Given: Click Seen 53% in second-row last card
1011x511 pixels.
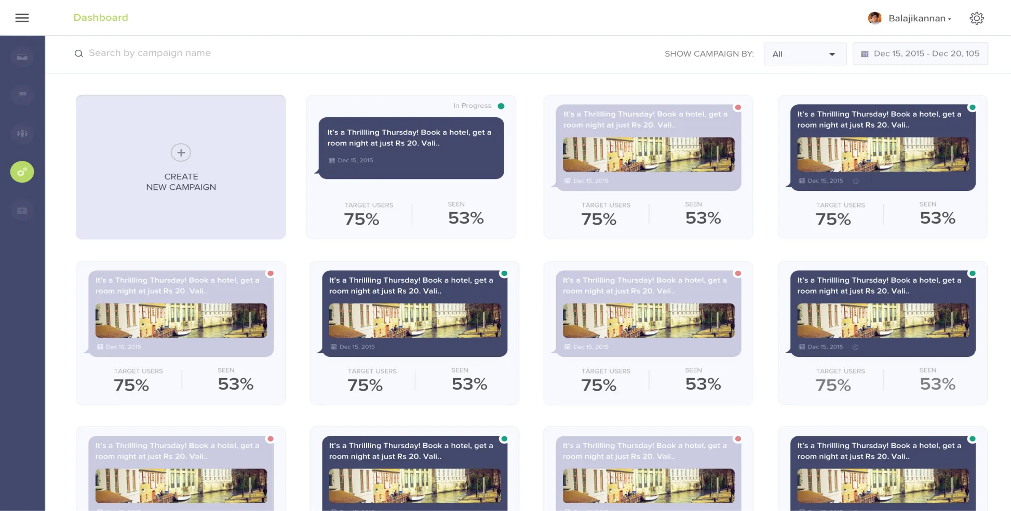Looking at the screenshot, I should coord(937,380).
